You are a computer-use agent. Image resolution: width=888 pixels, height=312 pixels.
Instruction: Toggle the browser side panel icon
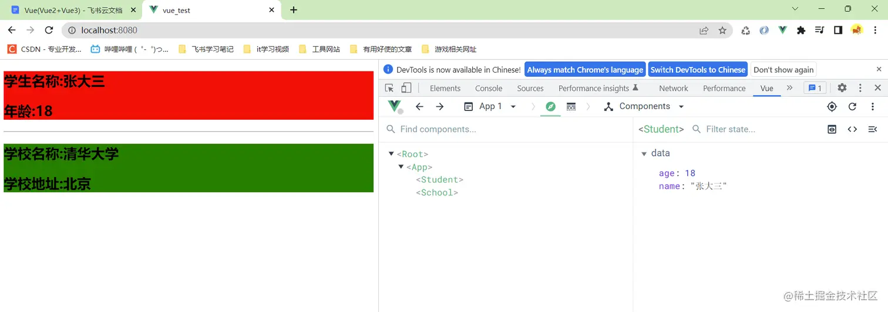pyautogui.click(x=838, y=30)
